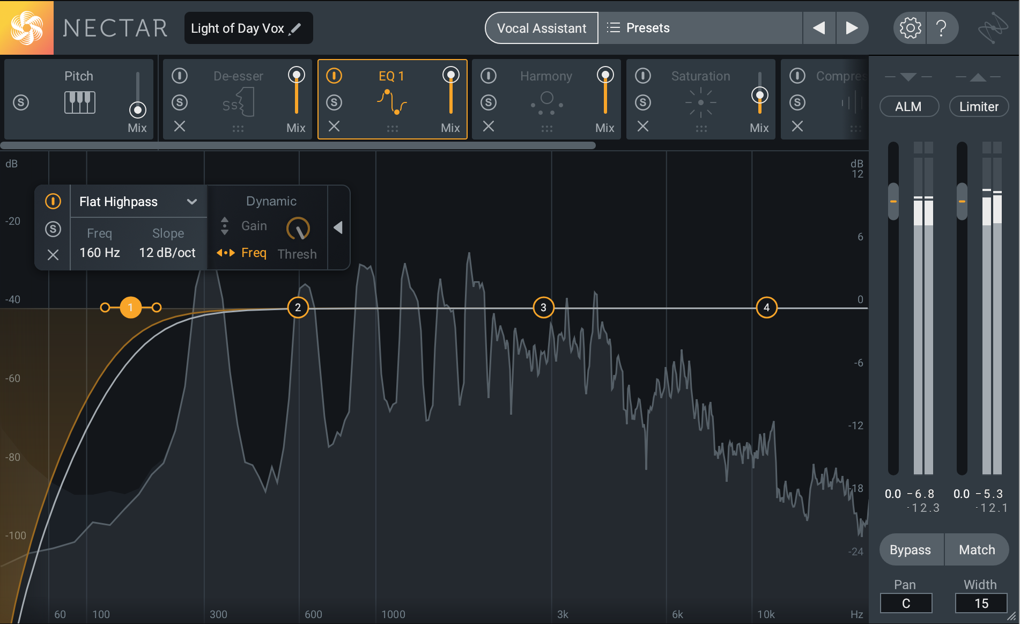Toggle EQ 1 module power button
1020x624 pixels.
334,76
